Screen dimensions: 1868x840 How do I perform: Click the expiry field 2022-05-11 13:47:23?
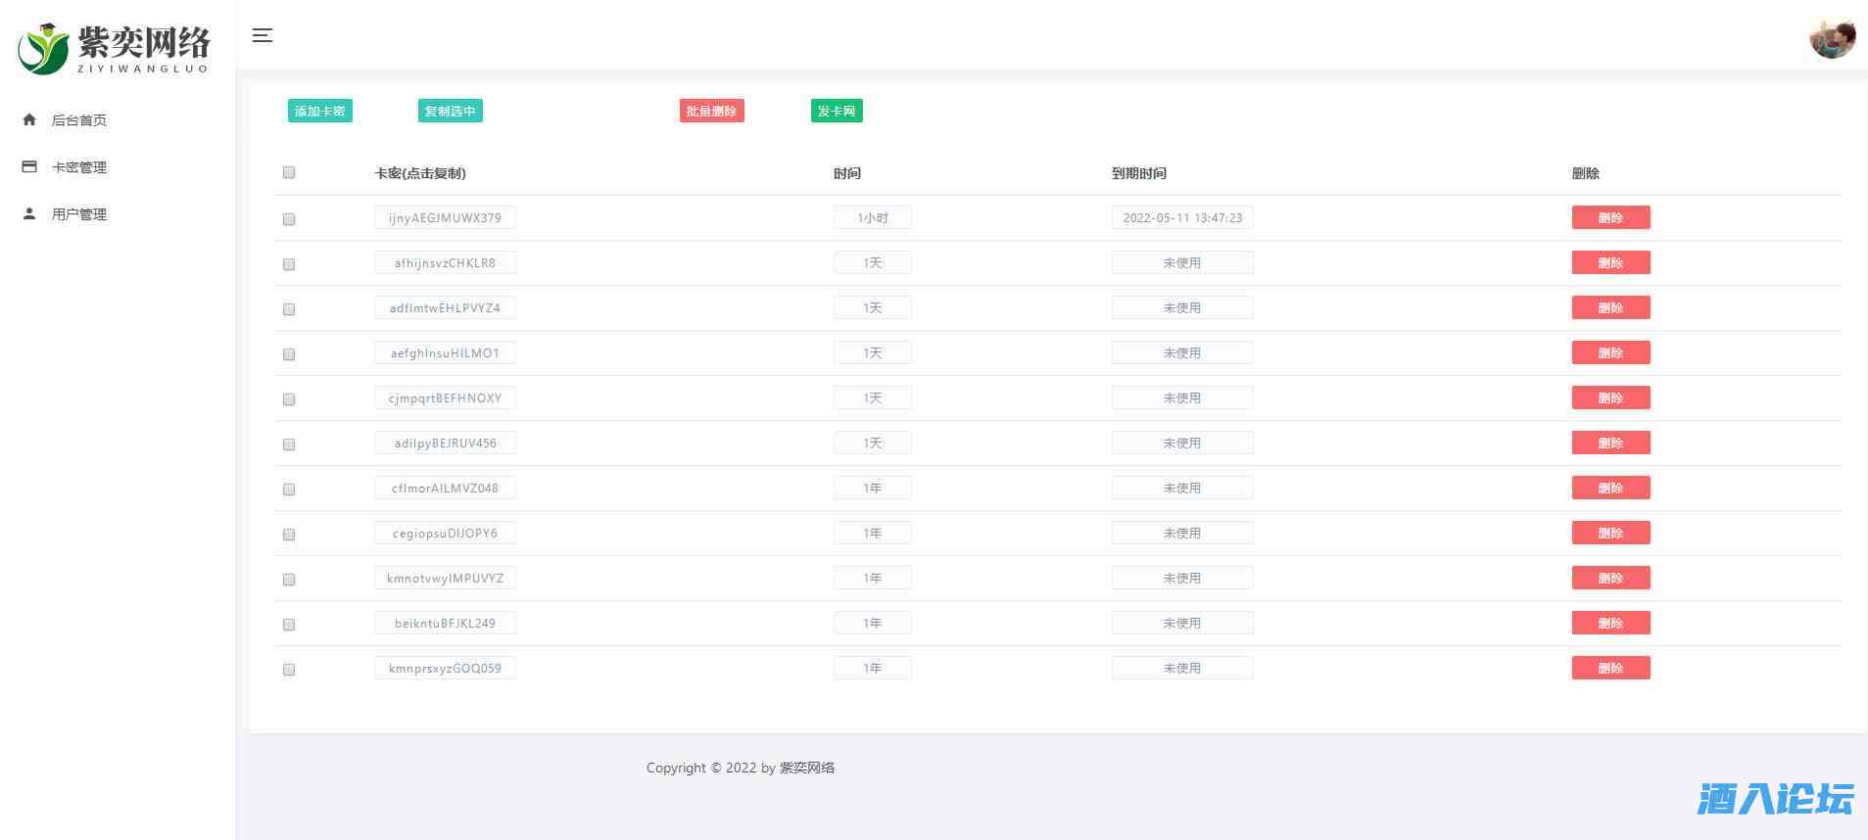(x=1181, y=217)
